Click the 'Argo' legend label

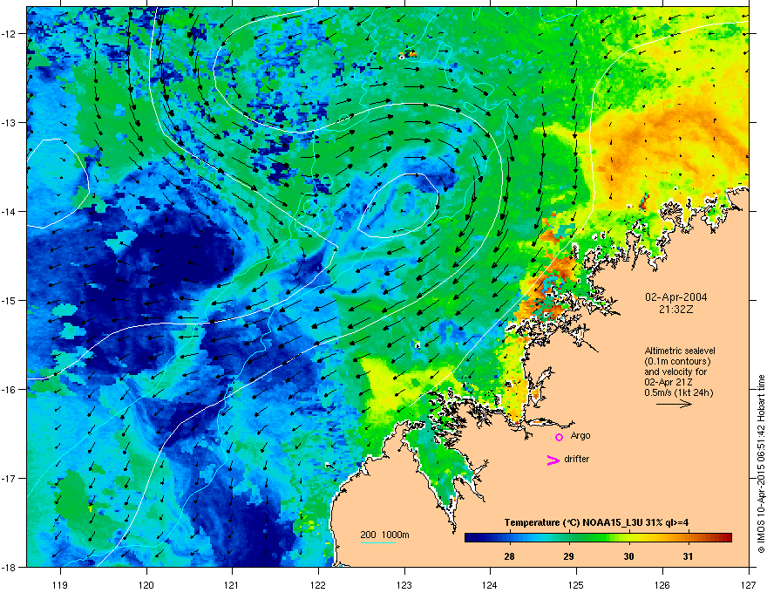click(x=580, y=435)
